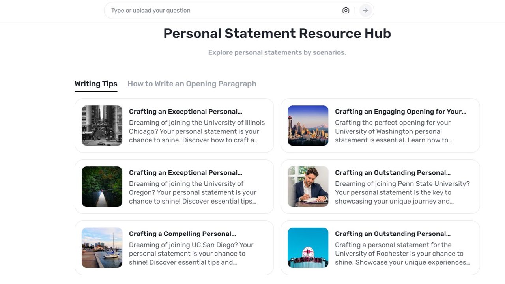Click the man writing at desk thumbnail

[x=308, y=187]
